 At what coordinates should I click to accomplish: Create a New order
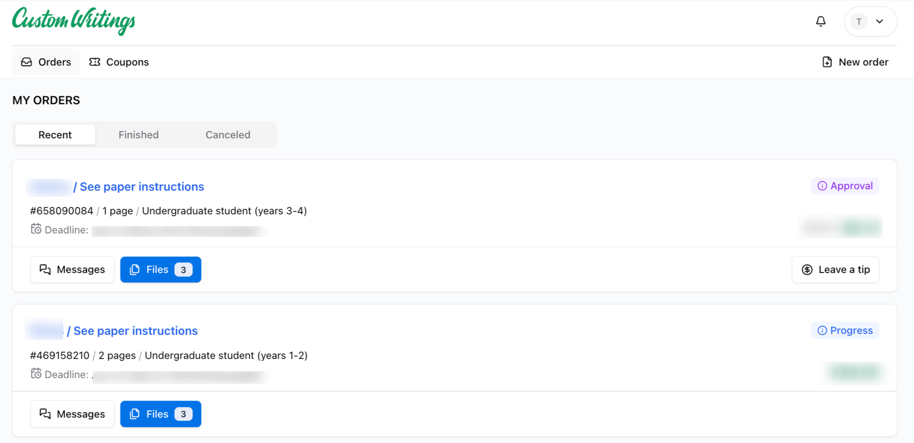tap(855, 62)
